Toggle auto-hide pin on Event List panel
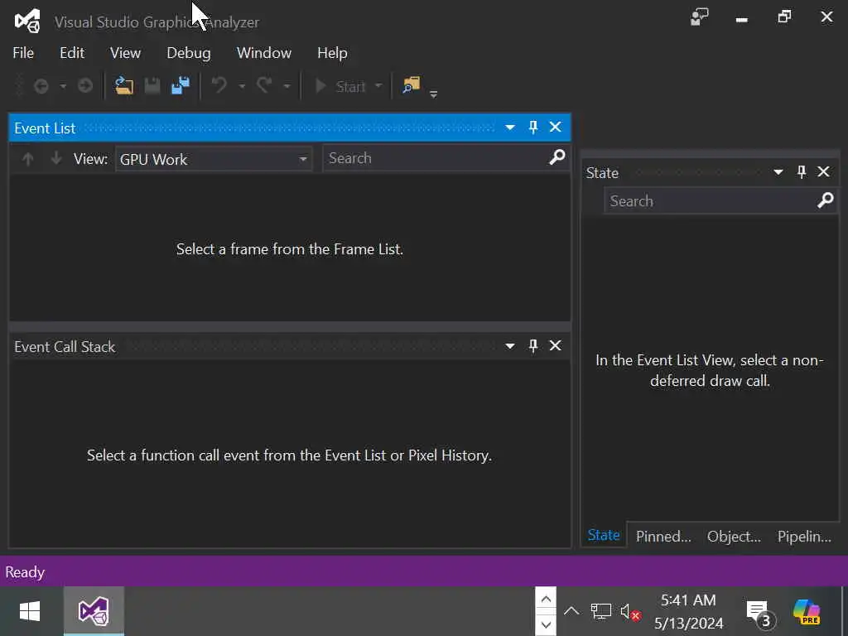The height and width of the screenshot is (636, 848). pyautogui.click(x=533, y=127)
